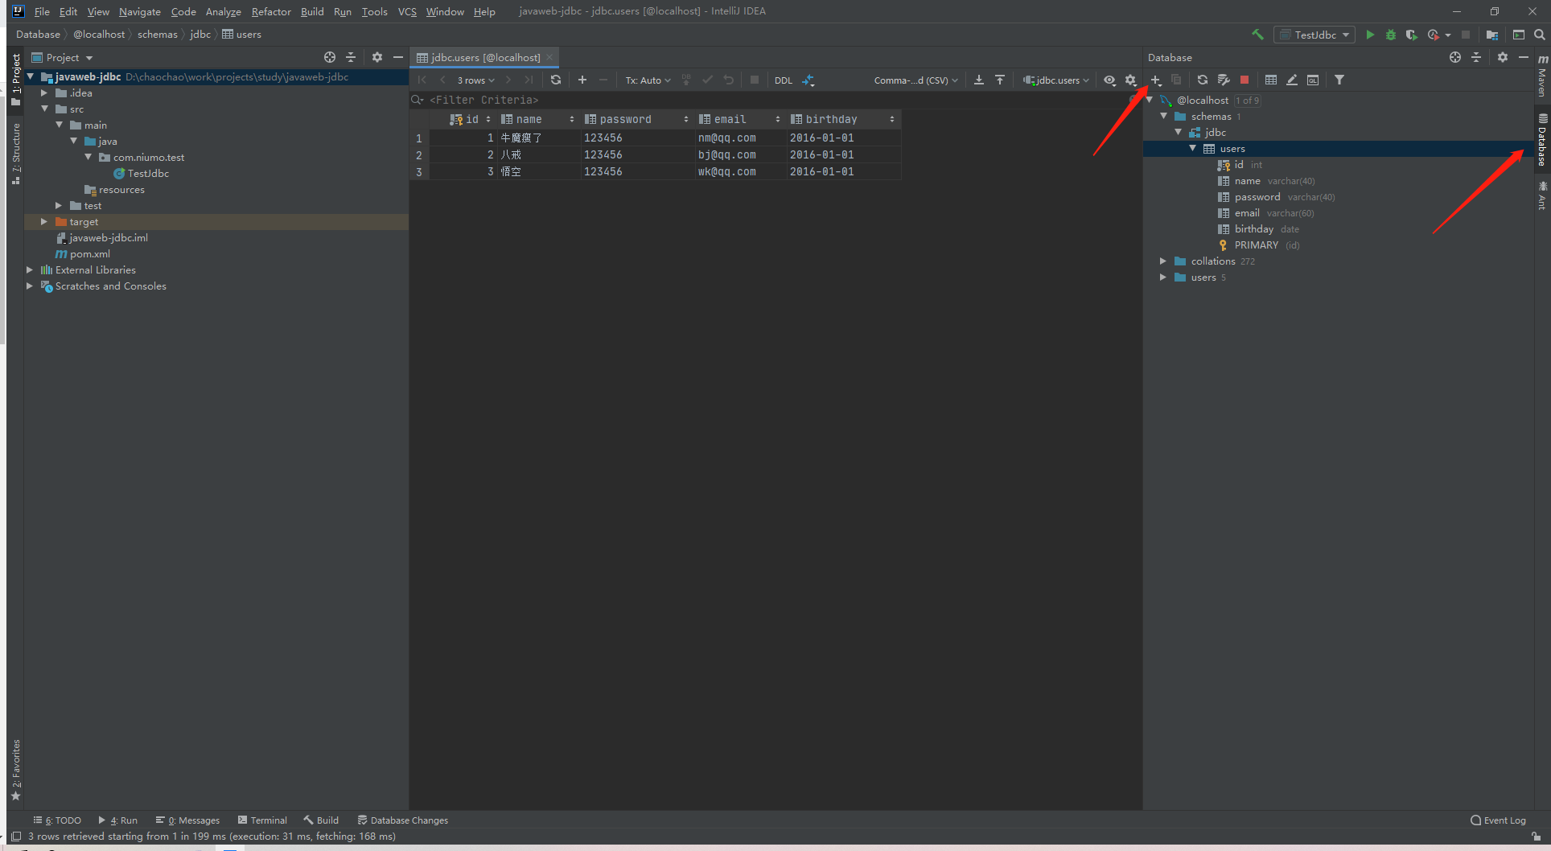
Task: Click the localhost breadcrumb in navigation bar
Action: tap(99, 35)
